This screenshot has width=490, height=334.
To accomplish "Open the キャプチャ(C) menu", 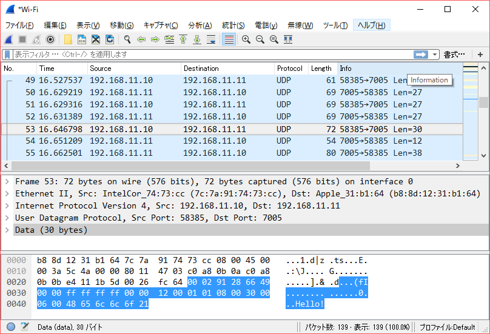I will [x=161, y=25].
